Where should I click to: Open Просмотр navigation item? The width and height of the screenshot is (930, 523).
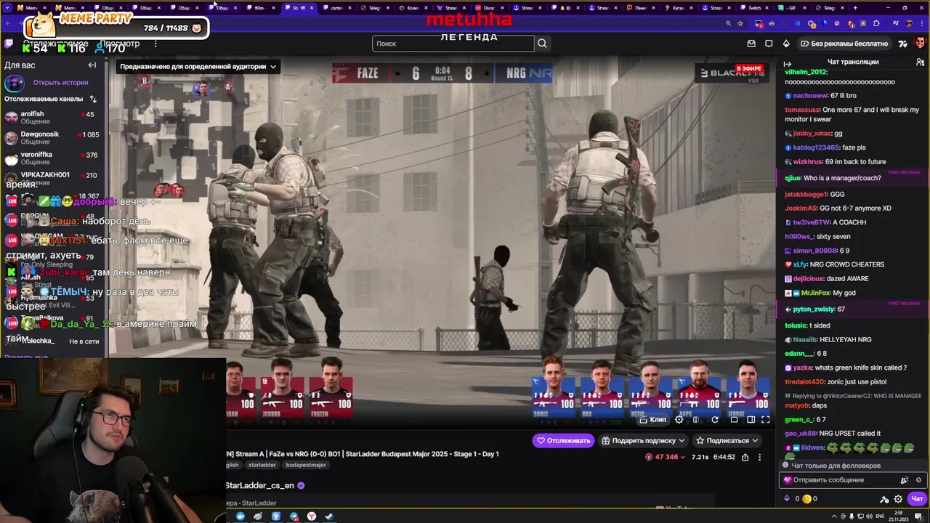pos(120,44)
